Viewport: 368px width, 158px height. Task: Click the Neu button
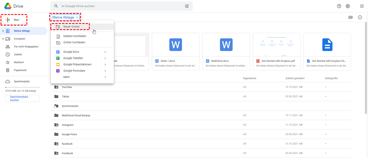(14, 20)
